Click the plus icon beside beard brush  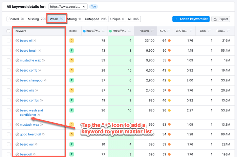17,51
